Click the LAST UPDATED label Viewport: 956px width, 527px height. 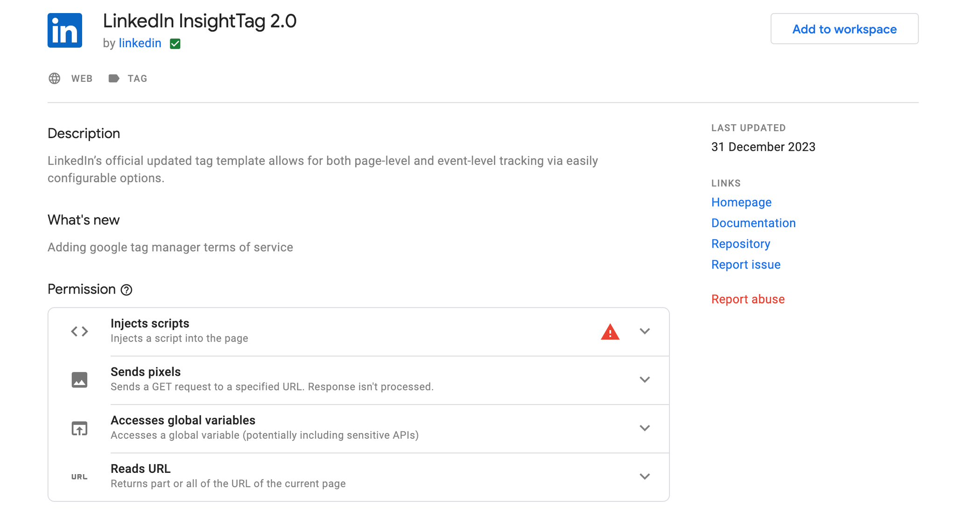coord(748,128)
